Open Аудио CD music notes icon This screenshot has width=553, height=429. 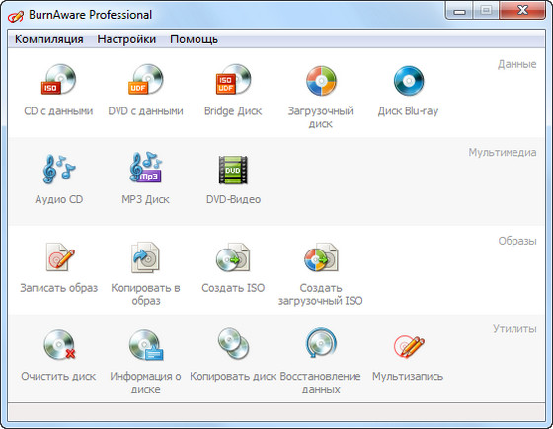(58, 169)
